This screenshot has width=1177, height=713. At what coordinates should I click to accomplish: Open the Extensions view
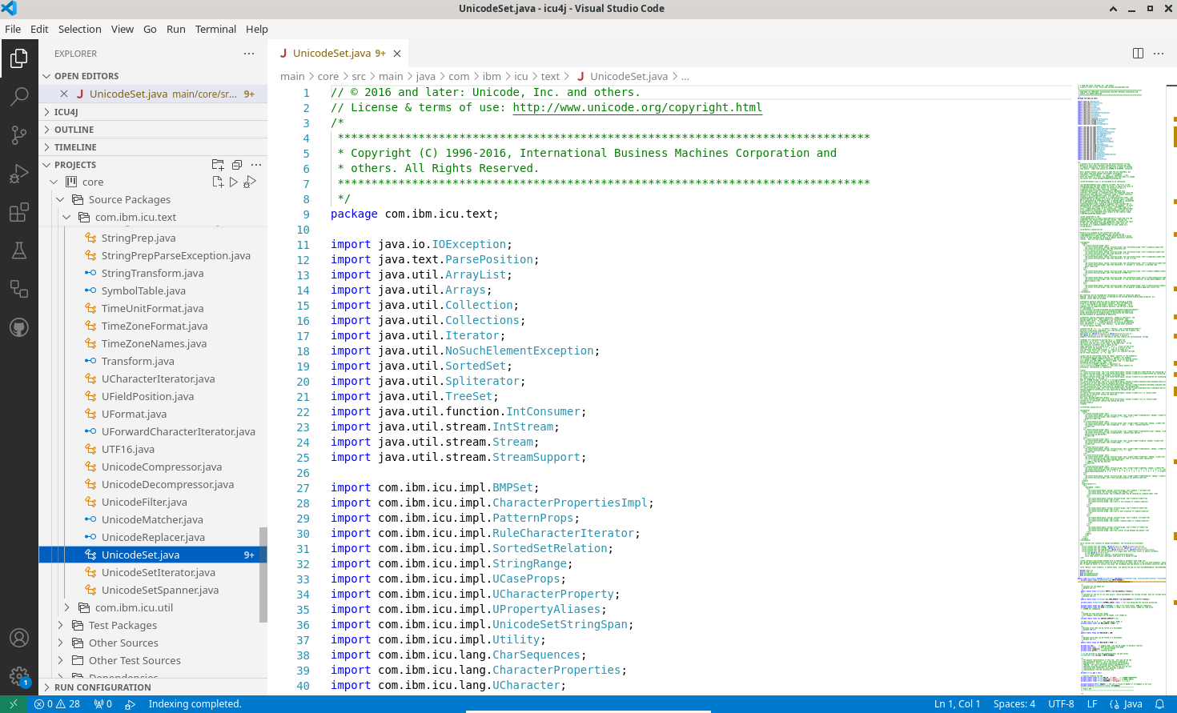click(19, 212)
